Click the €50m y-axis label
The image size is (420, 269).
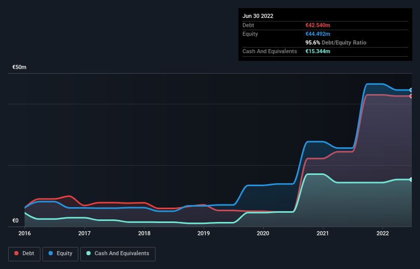pyautogui.click(x=19, y=67)
